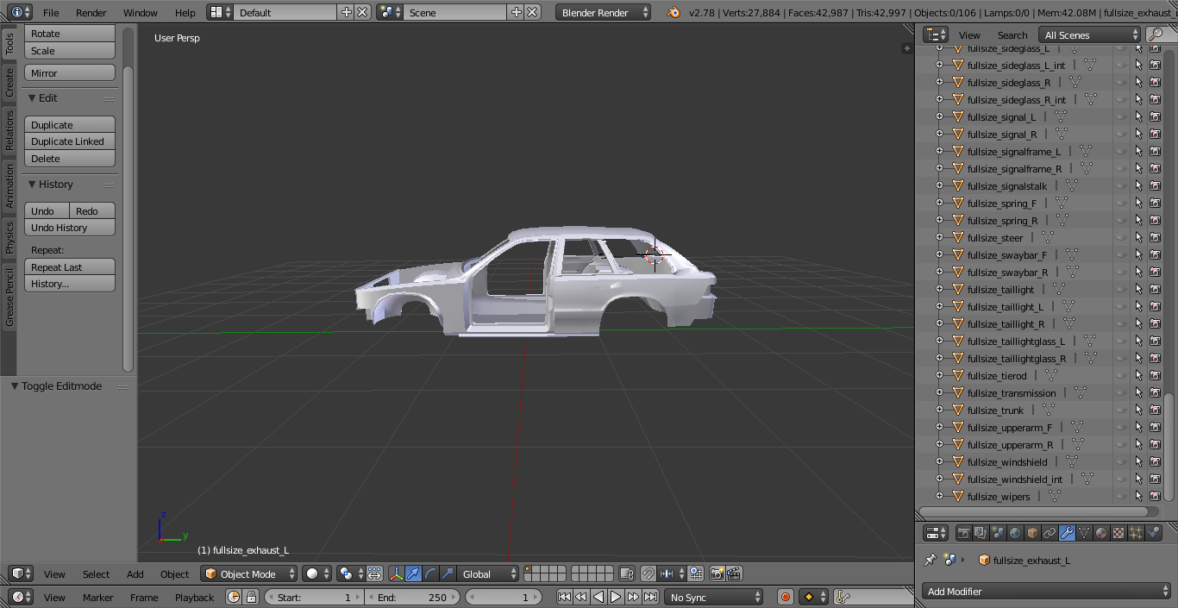Toggle selectability arrow for fullsize_spring_F
1178x608 pixels.
[1138, 204]
